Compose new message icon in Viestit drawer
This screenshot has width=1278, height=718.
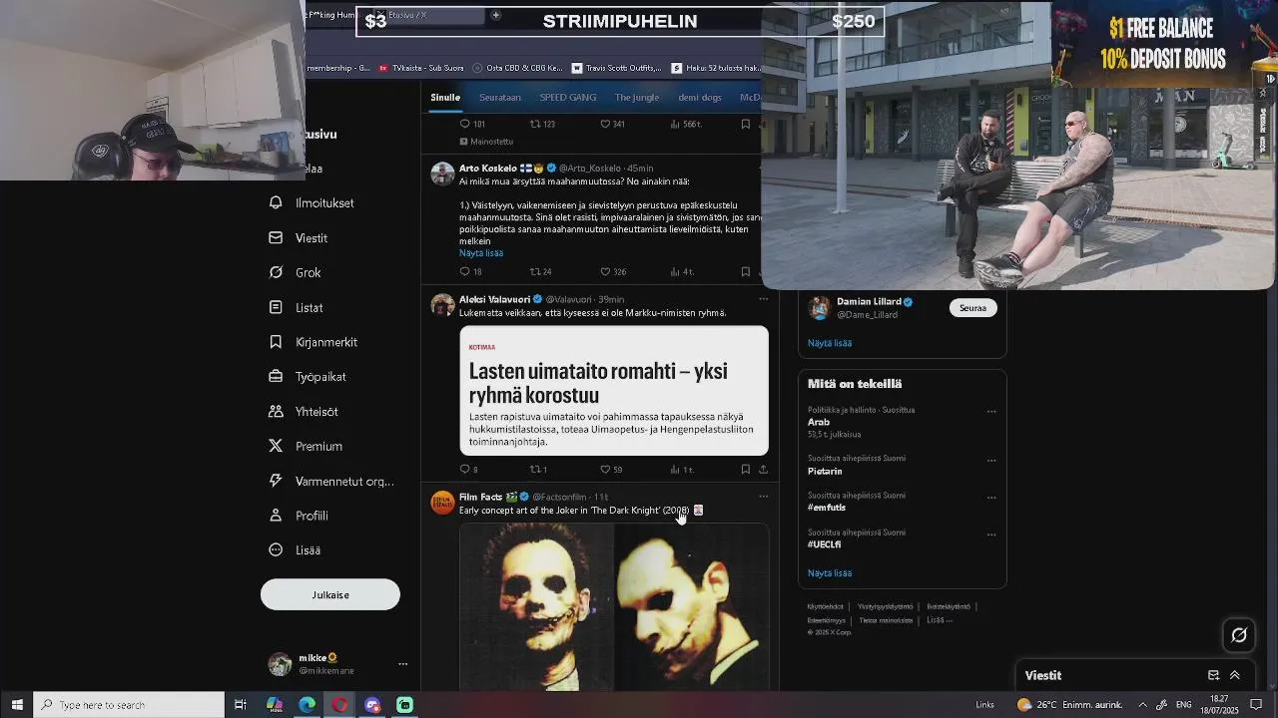pyautogui.click(x=1213, y=675)
